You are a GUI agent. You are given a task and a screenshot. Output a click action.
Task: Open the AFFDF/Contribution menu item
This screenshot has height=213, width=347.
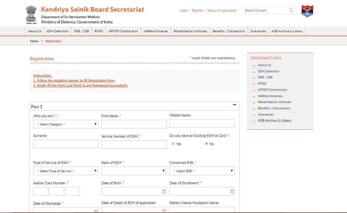(123, 31)
